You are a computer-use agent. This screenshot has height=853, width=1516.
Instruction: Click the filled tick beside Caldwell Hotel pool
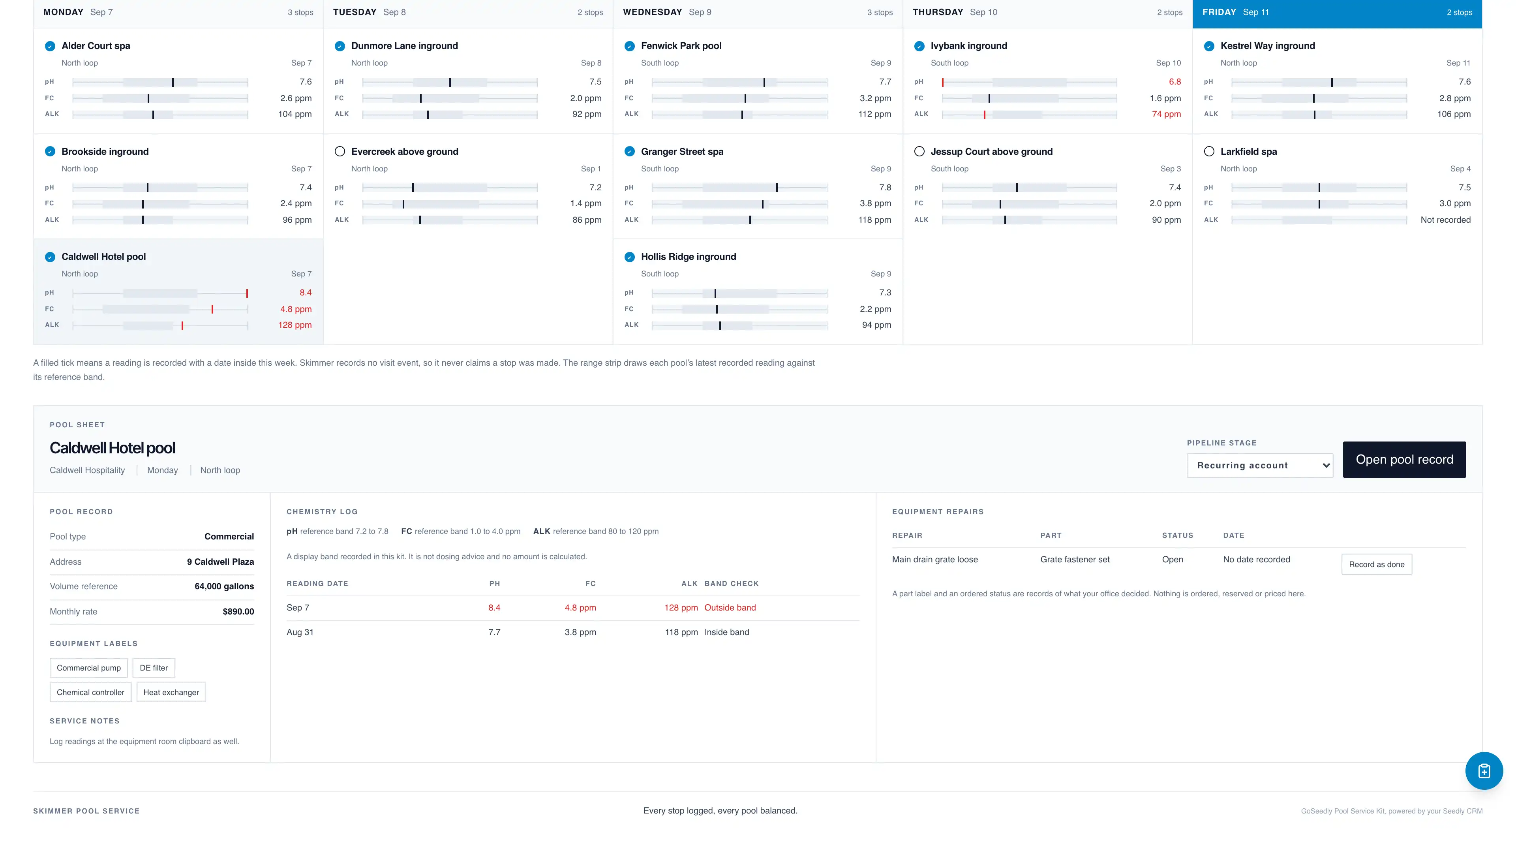(x=50, y=257)
